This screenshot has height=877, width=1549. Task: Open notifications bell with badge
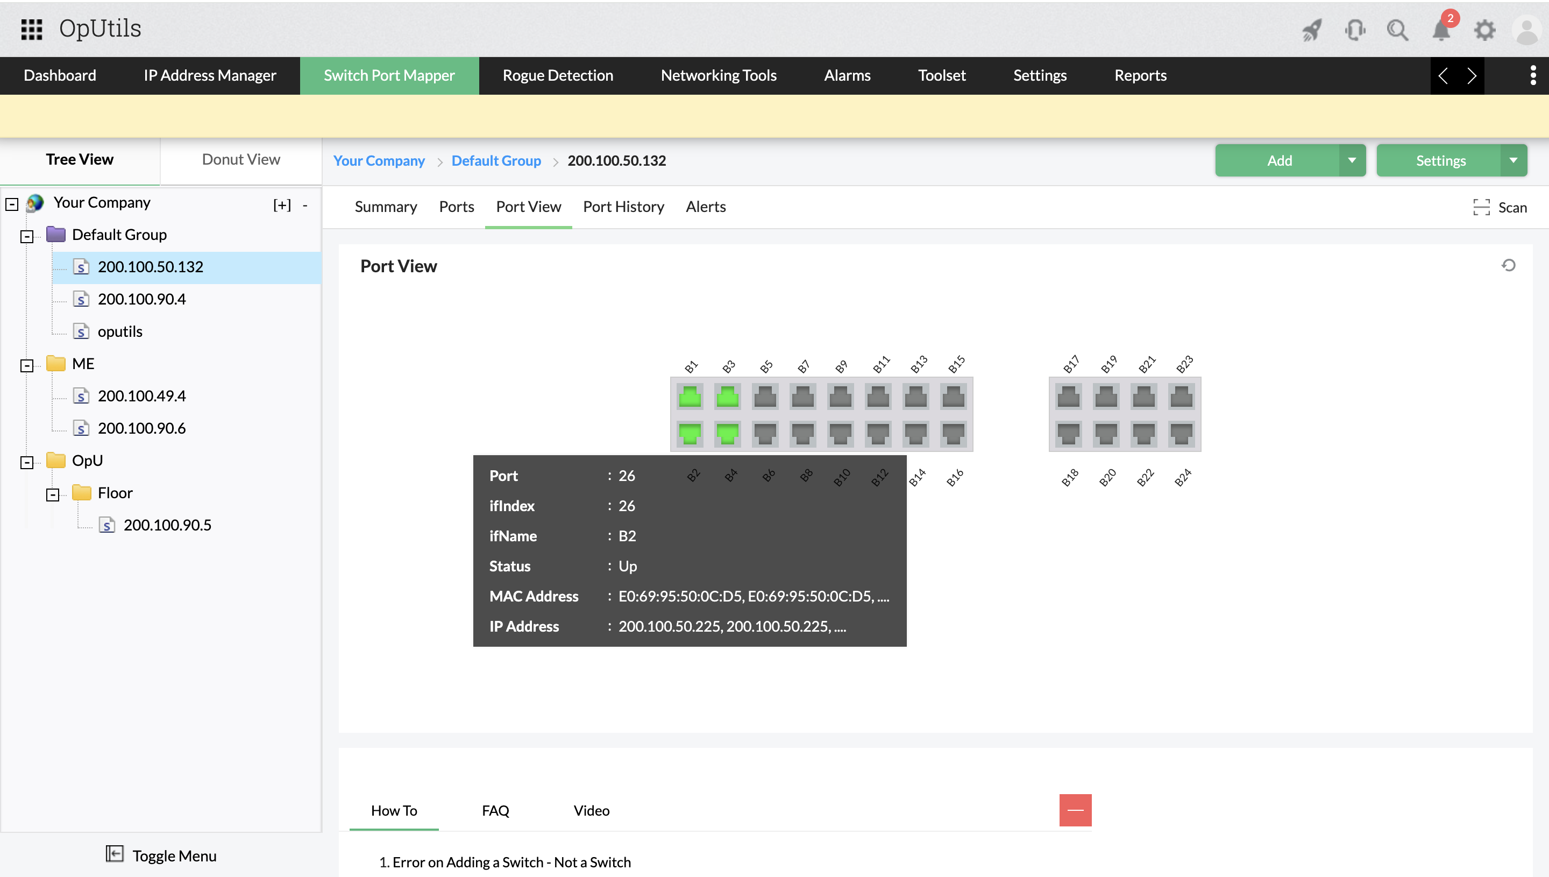coord(1442,30)
